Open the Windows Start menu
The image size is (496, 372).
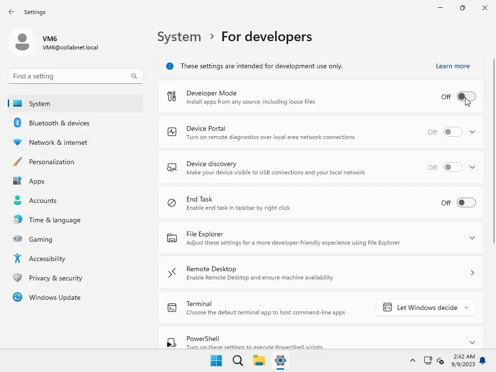(217, 360)
